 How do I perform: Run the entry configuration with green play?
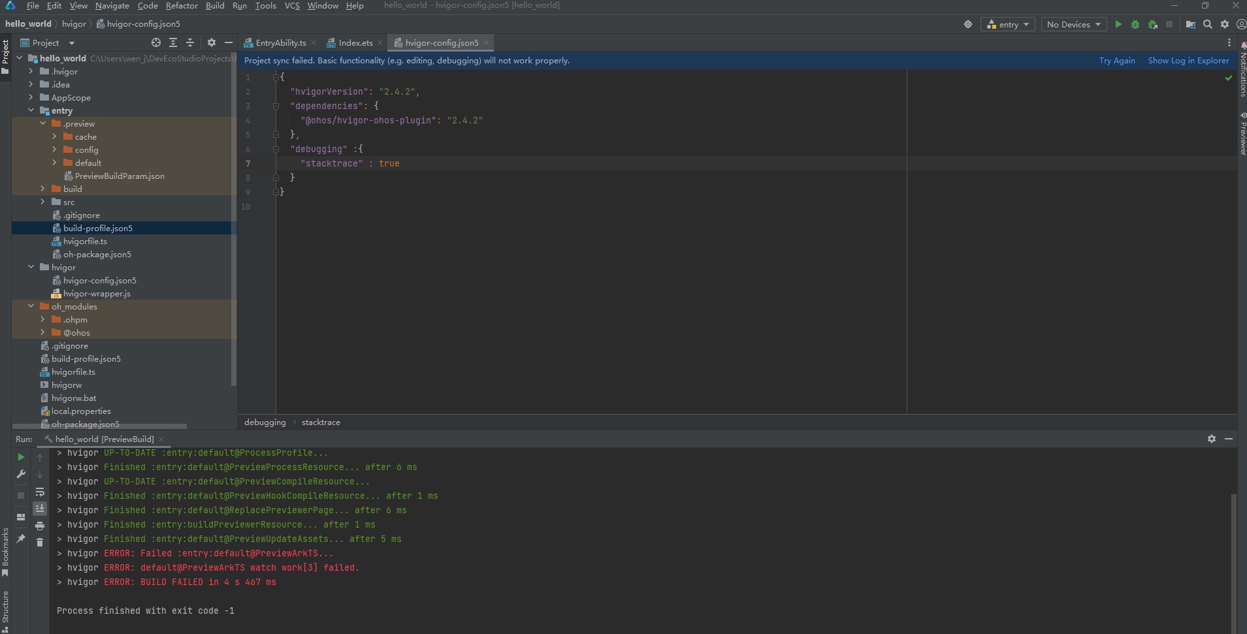point(1118,24)
